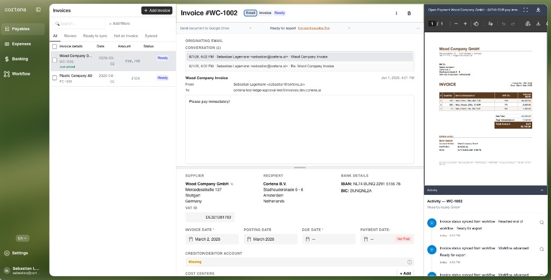Toggle the sidebar collapse icon beside cortena logo
The width and height of the screenshot is (551, 280).
tap(38, 10)
